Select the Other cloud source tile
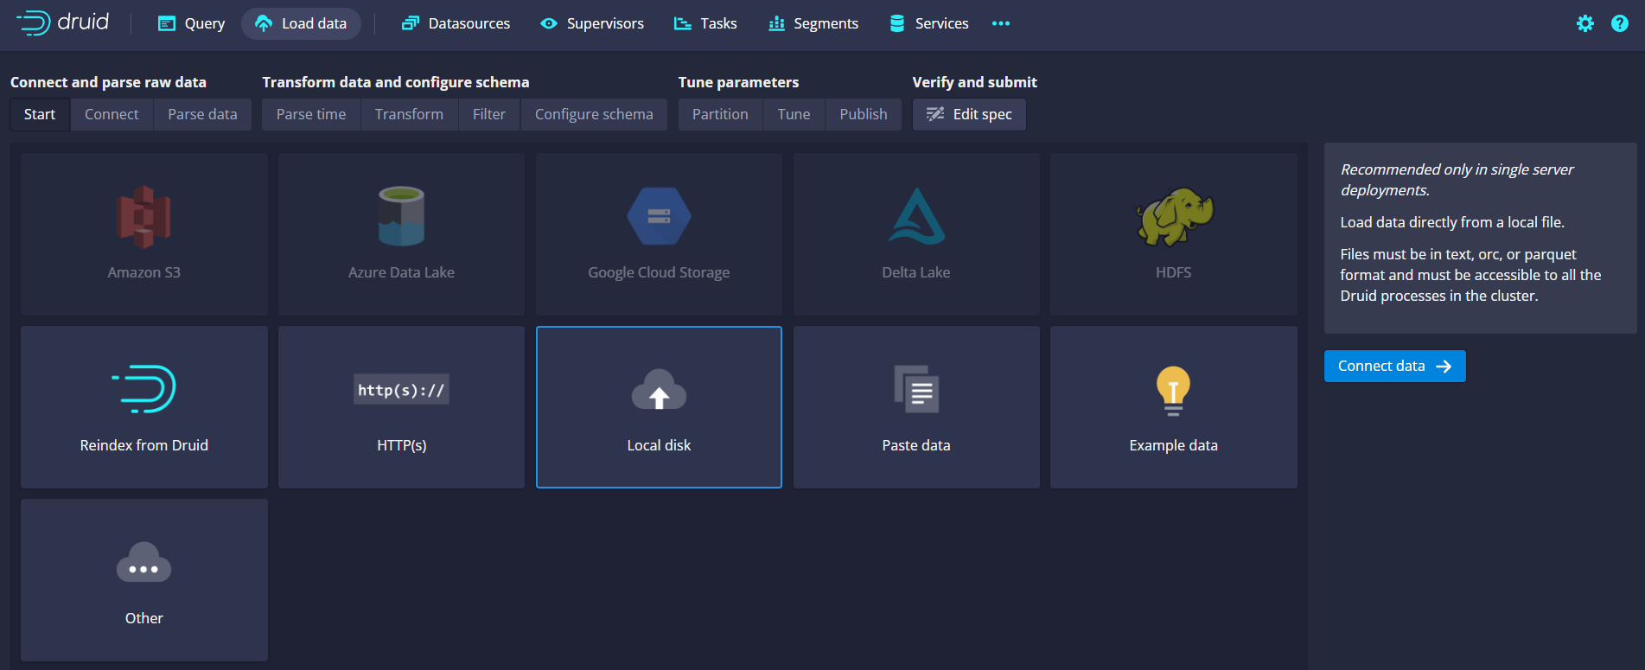This screenshot has width=1645, height=670. click(144, 580)
